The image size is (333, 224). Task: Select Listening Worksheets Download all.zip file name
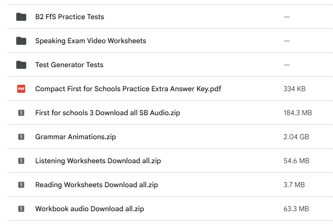(98, 161)
